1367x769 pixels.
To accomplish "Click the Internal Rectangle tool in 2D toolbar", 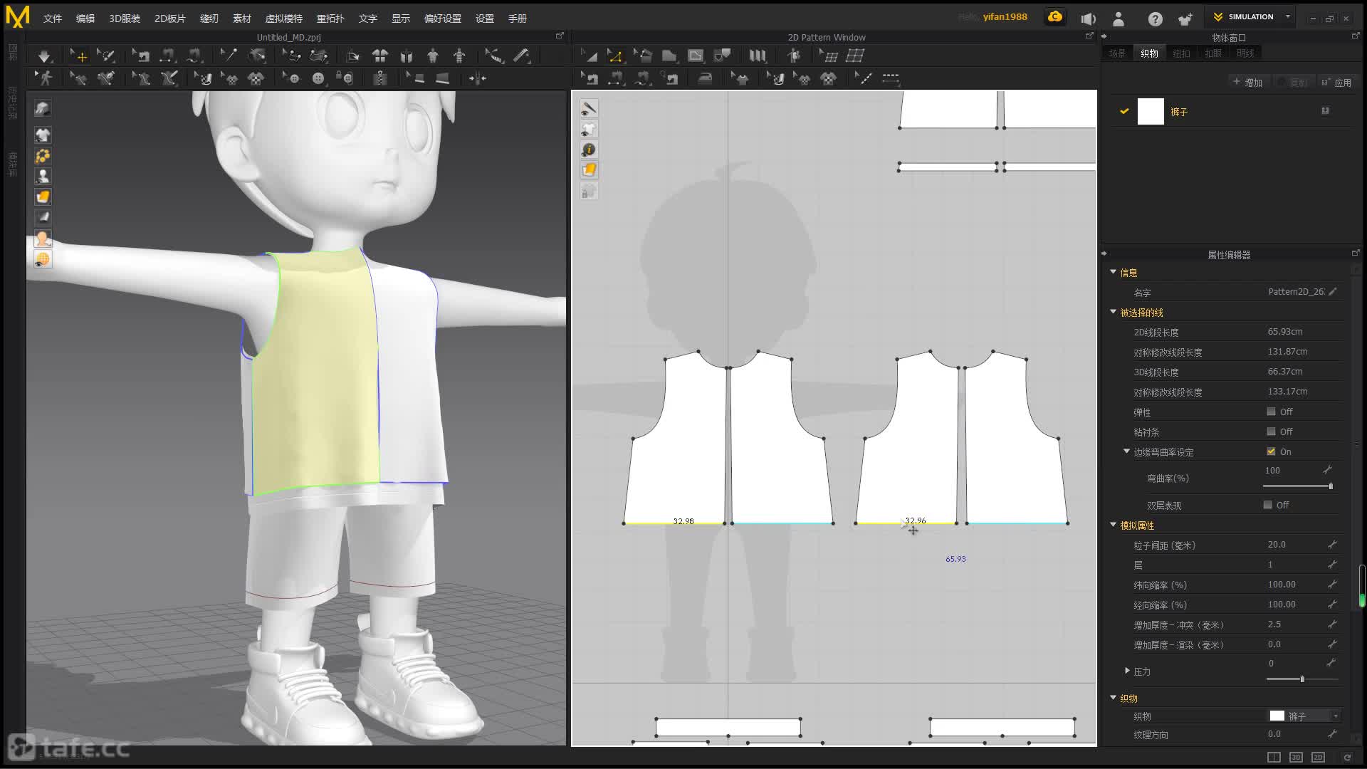I will pyautogui.click(x=696, y=56).
